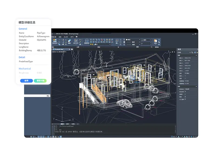This screenshot has width=216, height=162.
Task: Open the layer 0 dropdown list
Action: [110, 44]
